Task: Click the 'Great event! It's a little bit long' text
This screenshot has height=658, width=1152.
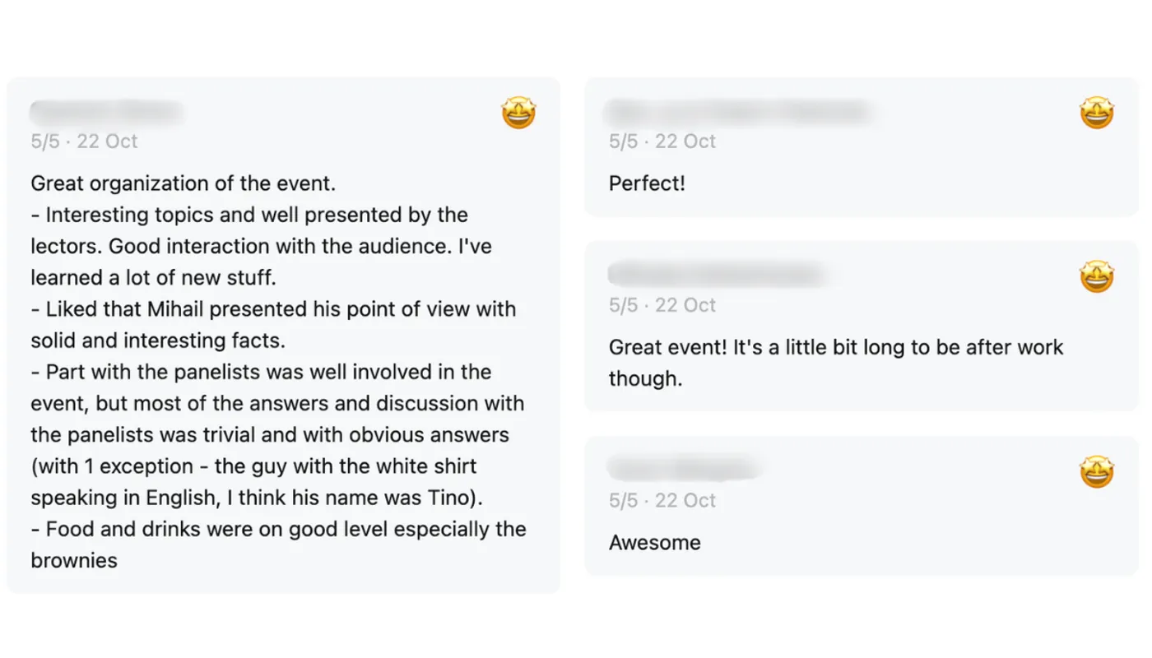Action: (836, 363)
